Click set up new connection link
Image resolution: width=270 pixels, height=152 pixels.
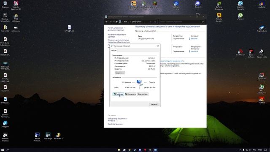pos(172,61)
